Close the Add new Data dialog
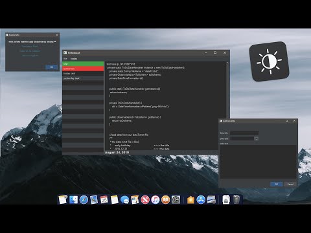Image resolution: width=311 pixels, height=233 pixels. tap(294, 121)
